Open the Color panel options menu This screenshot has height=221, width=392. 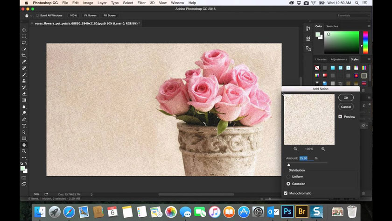coord(369,26)
